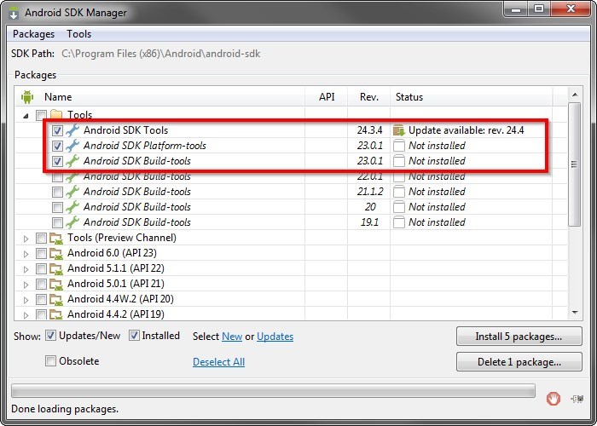Click wrench icon of Build-tools rev 20

pos(72,207)
